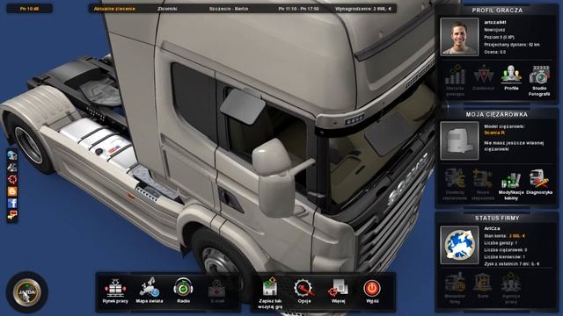Viewport: 563px width, 316px height.
Task: Click the Przejechany dystans text
Action: coord(512,45)
